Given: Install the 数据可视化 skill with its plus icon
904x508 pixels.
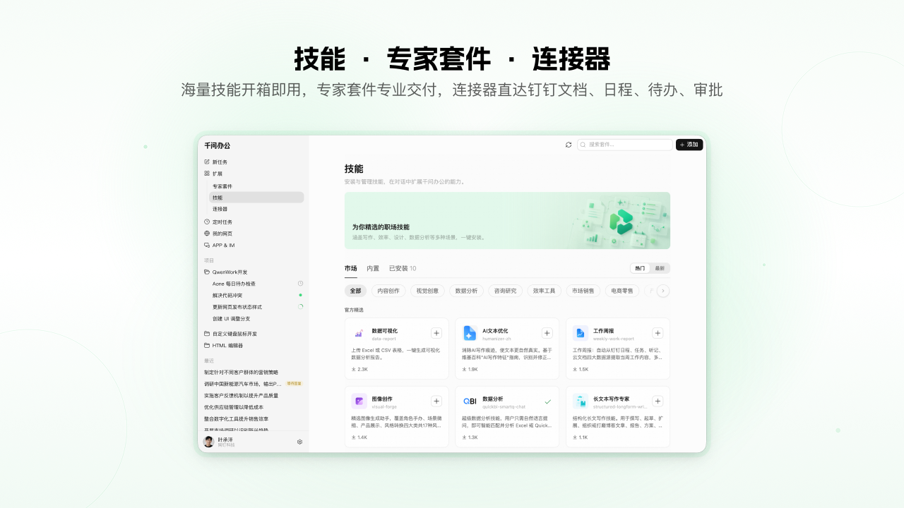Looking at the screenshot, I should [x=436, y=333].
